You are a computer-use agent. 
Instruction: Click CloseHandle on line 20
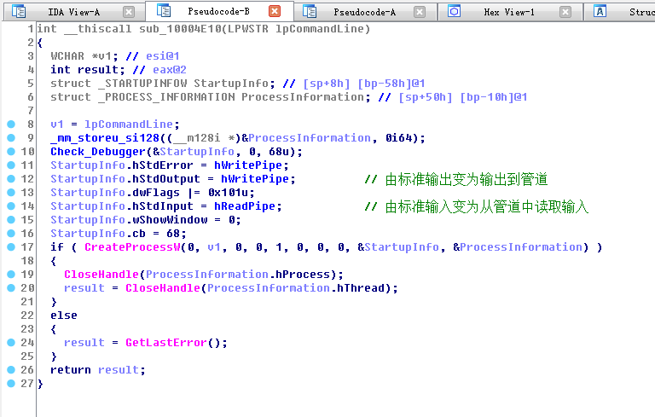[163, 288]
